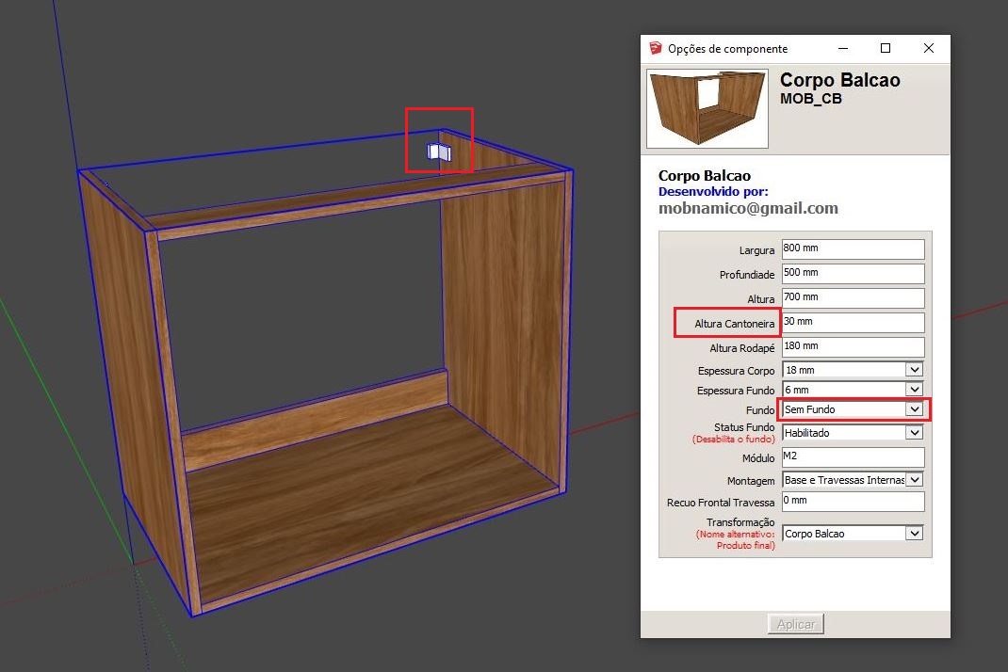Focus the Largura input field

click(853, 249)
